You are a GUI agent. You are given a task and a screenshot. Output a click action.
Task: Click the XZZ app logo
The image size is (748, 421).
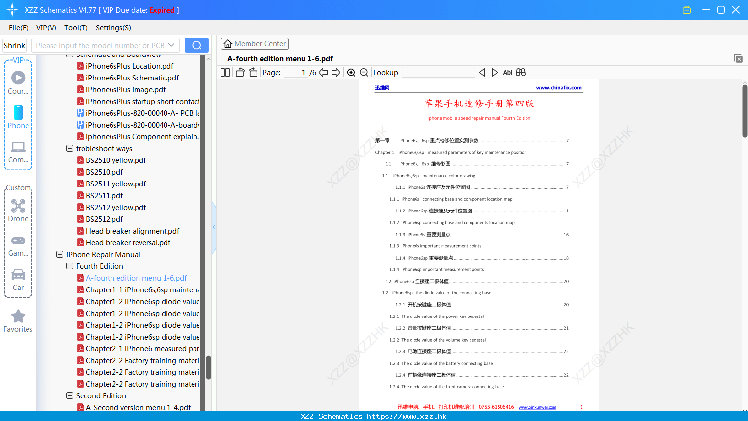click(12, 10)
